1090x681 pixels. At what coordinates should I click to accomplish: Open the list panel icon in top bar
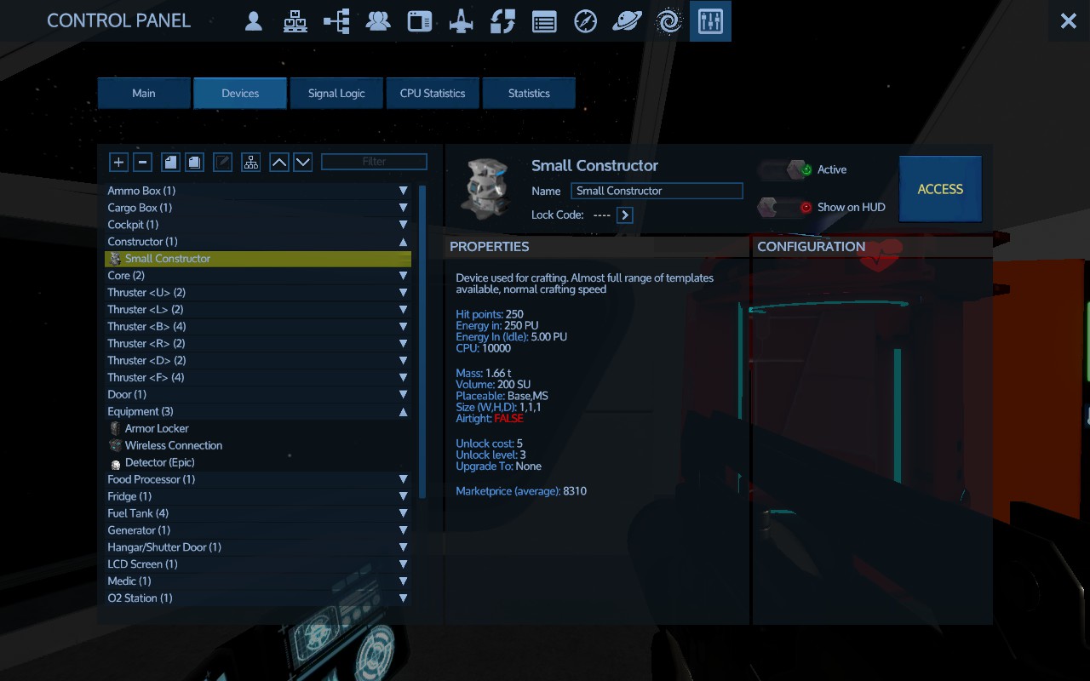(x=544, y=21)
